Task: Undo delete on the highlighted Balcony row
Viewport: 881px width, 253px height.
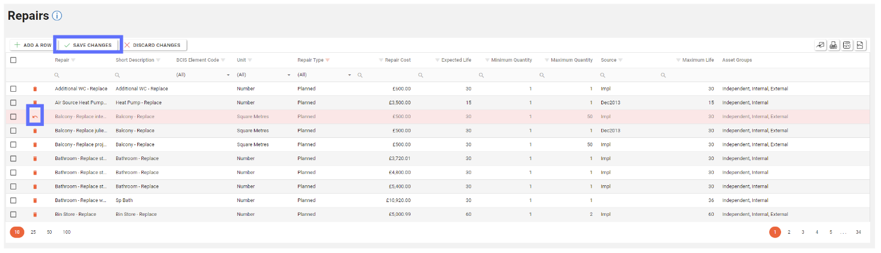Action: [35, 117]
